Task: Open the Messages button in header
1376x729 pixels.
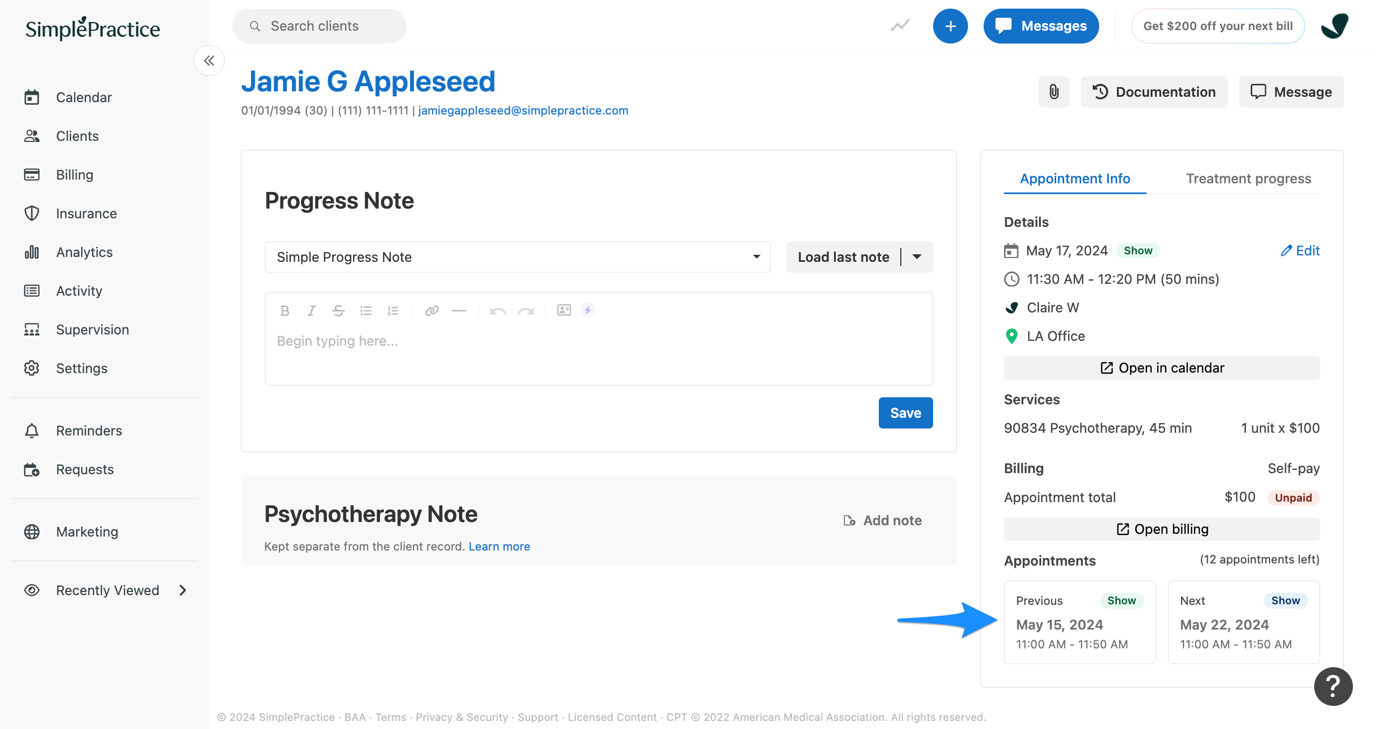Action: point(1041,26)
